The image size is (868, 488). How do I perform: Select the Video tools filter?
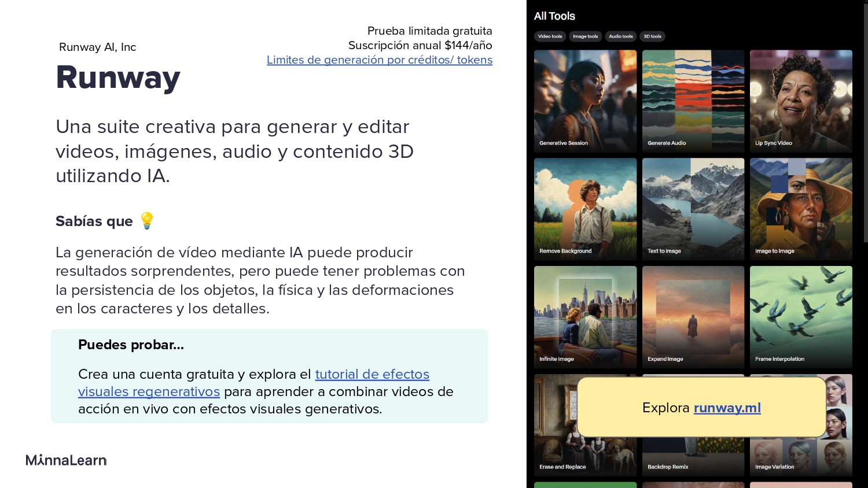550,36
